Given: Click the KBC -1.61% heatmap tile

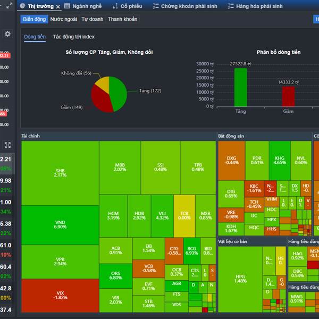Looking at the screenshot, I should (x=254, y=189).
